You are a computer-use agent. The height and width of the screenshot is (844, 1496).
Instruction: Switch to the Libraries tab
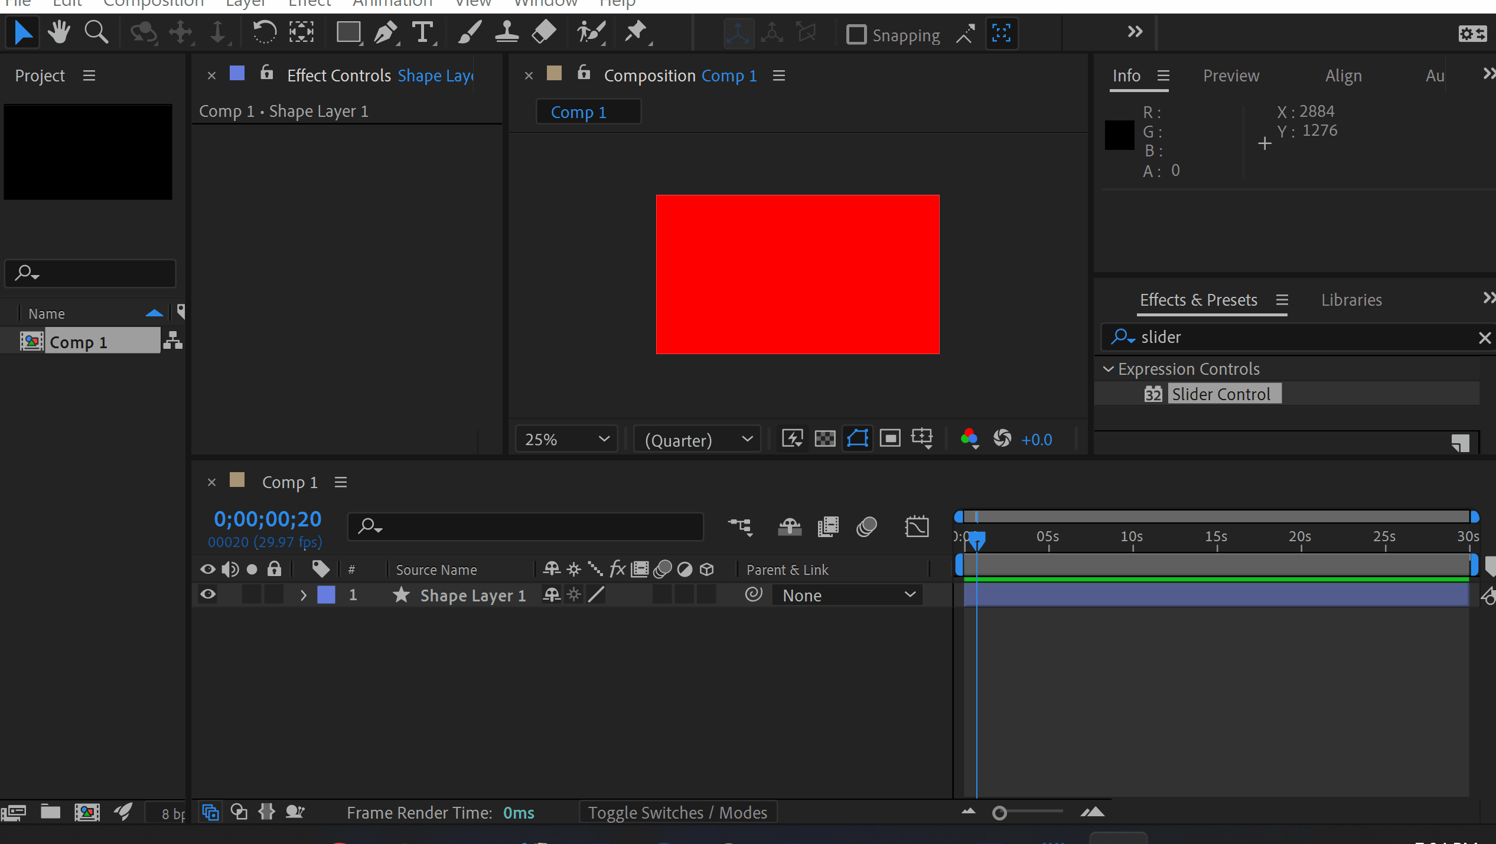click(1351, 300)
